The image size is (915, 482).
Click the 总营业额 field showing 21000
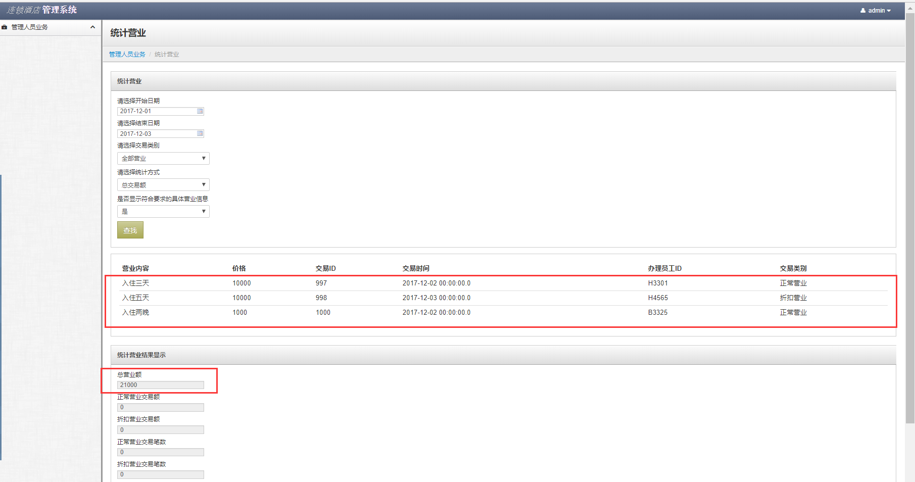pyautogui.click(x=161, y=385)
